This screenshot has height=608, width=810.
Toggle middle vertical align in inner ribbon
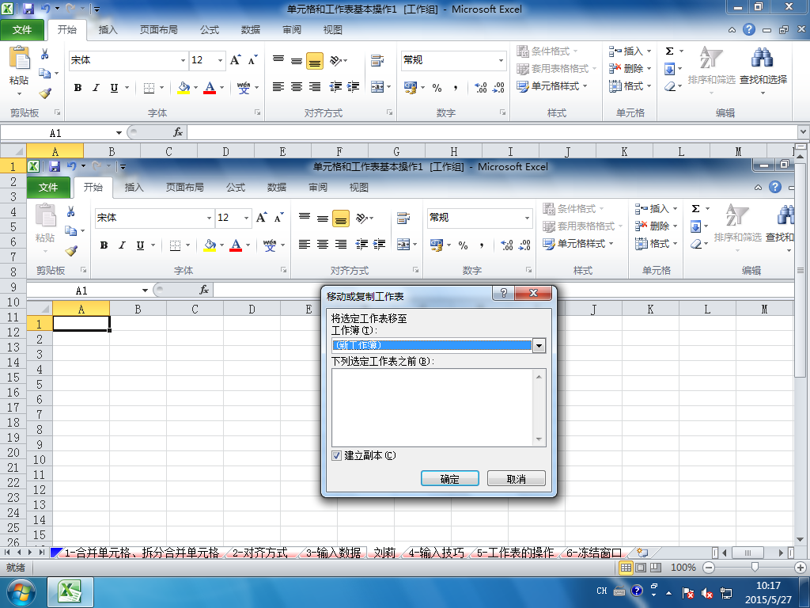click(x=323, y=218)
